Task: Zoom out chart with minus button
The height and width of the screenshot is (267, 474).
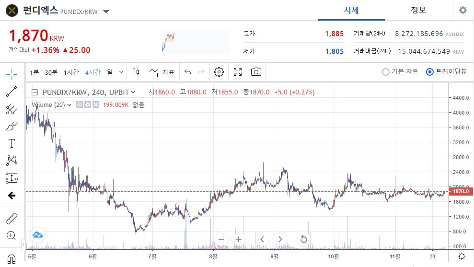Action: click(x=221, y=239)
